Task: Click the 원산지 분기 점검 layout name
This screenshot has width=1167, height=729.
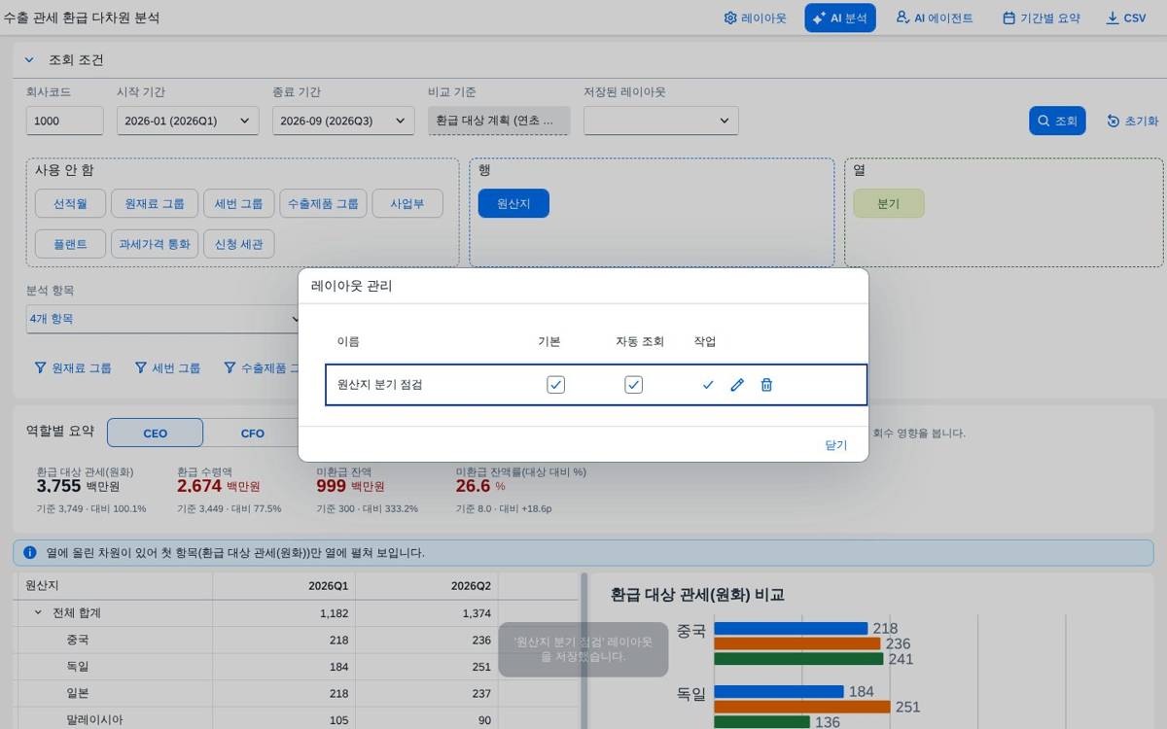Action: click(x=379, y=385)
